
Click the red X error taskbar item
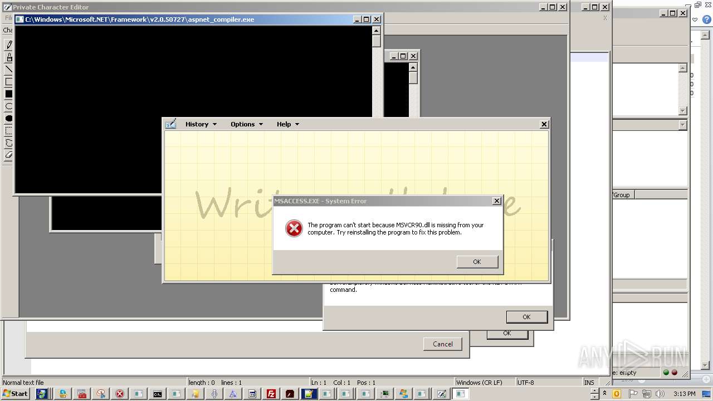click(x=119, y=394)
